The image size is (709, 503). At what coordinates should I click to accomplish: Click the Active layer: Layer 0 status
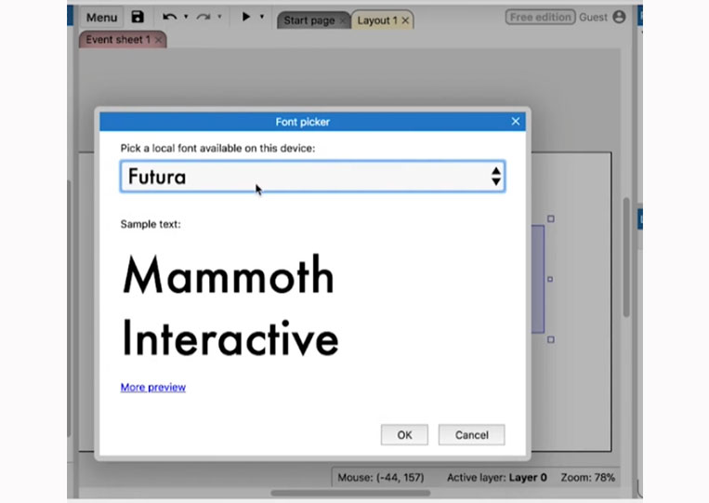[x=497, y=477]
